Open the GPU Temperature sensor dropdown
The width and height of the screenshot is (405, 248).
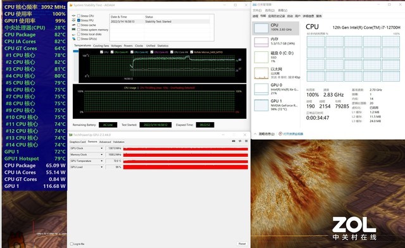click(x=101, y=161)
